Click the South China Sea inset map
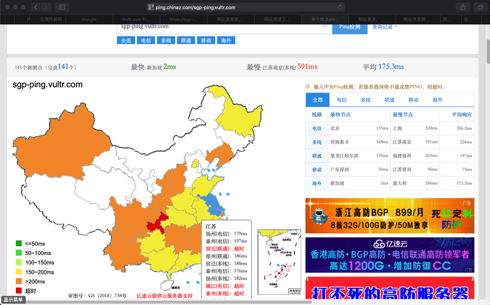The height and width of the screenshot is (305, 490). point(279,262)
